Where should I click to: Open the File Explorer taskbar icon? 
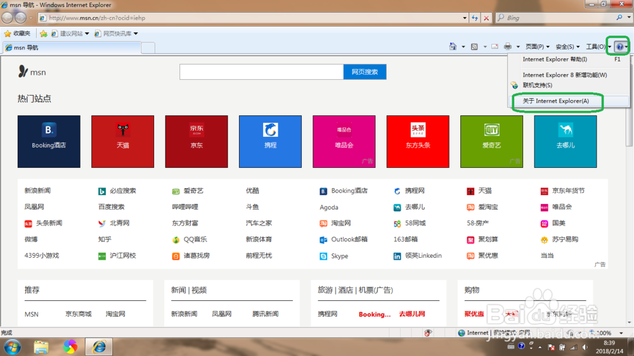[41, 347]
